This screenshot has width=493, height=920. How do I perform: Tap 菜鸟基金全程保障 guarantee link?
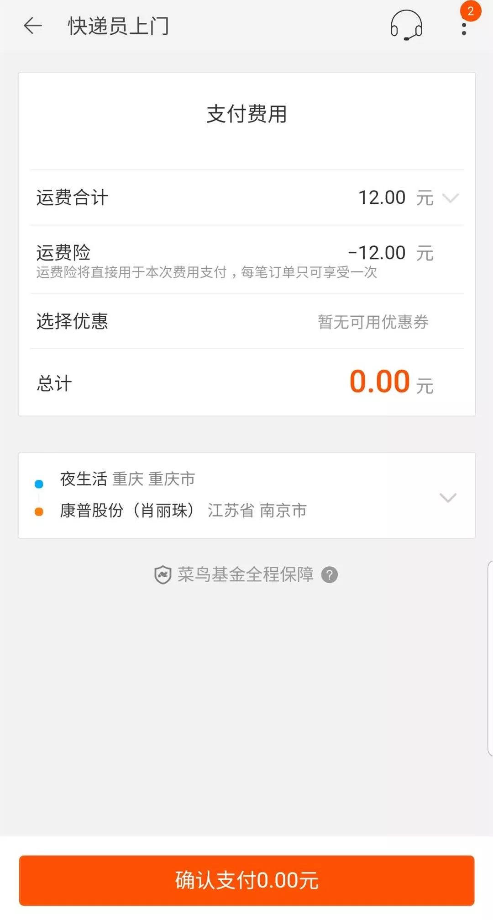[x=245, y=574]
